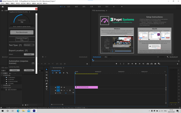
Task: Click the Purchase license button
Action: point(29,70)
